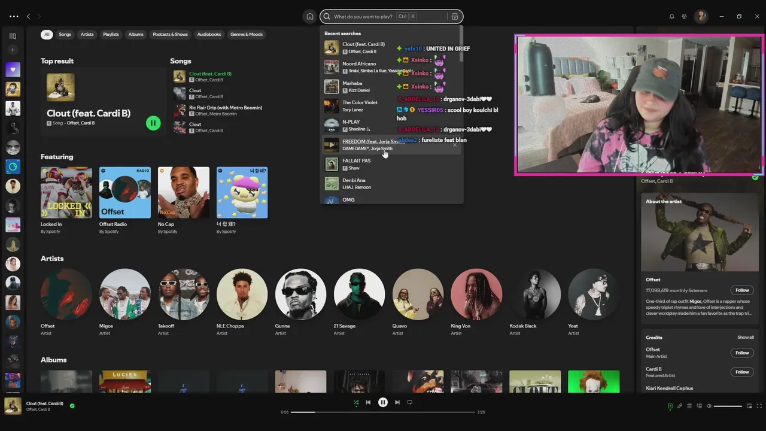Select the Artists filter chip

pos(87,34)
